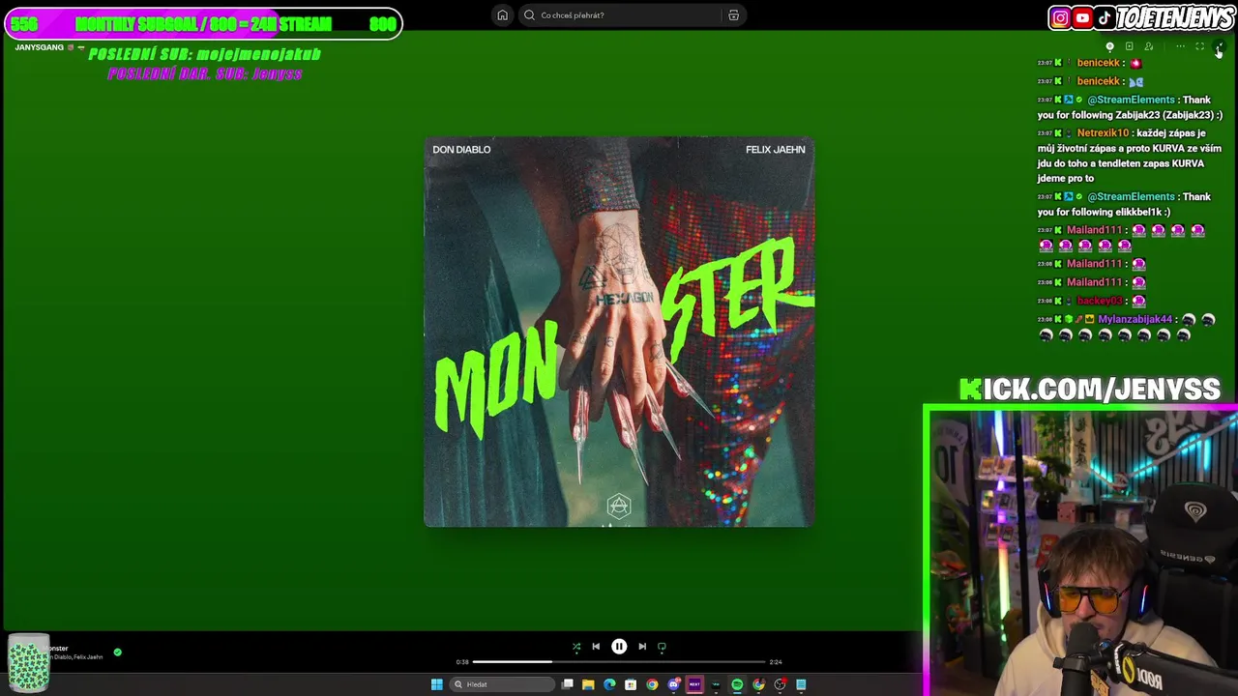This screenshot has height=696, width=1238.
Task: Skip to the previous track
Action: click(x=596, y=647)
